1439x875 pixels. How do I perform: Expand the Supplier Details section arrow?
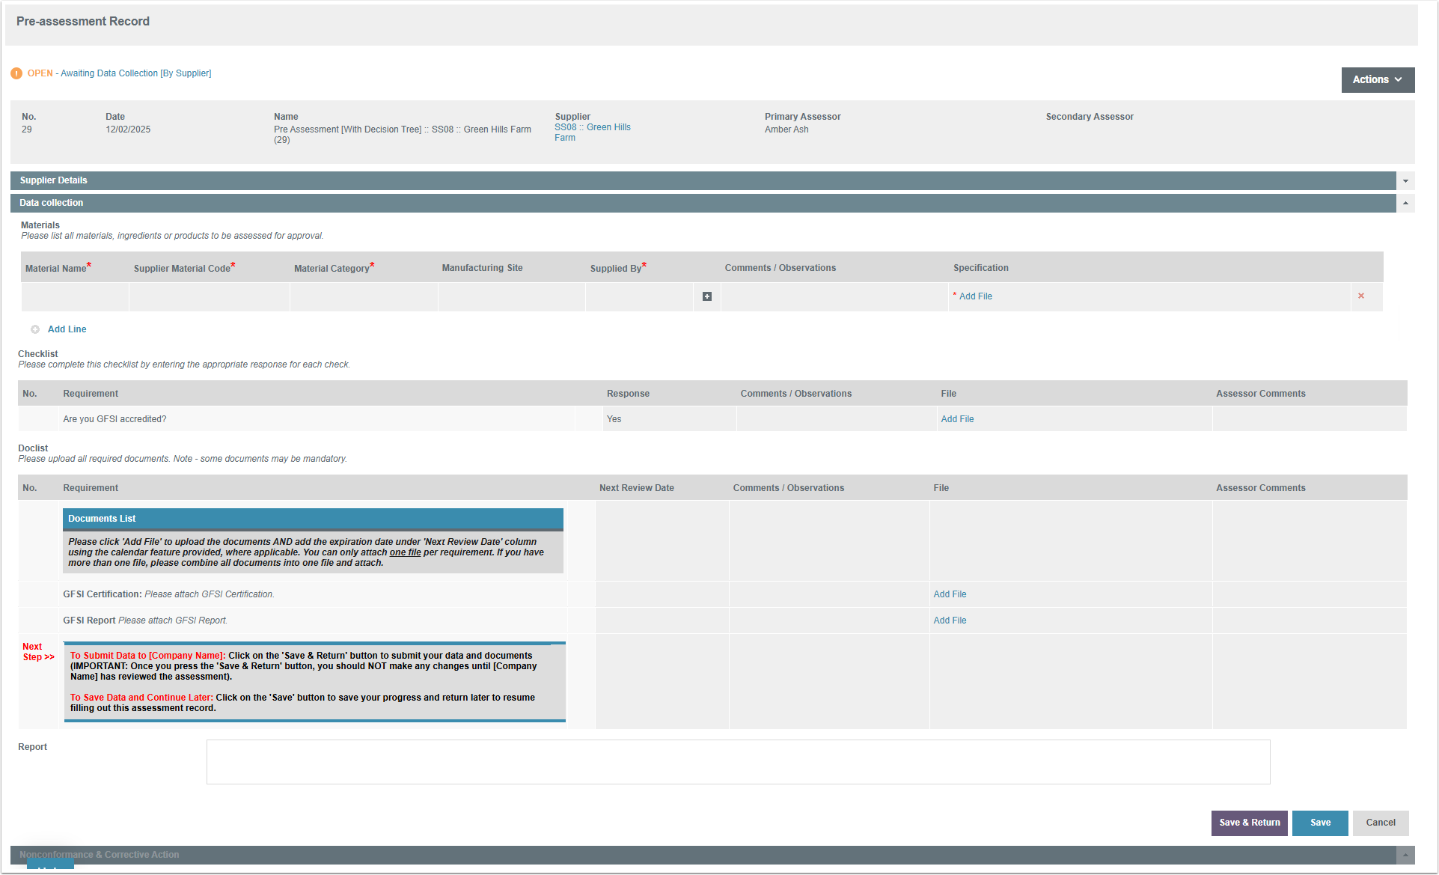pos(1405,181)
